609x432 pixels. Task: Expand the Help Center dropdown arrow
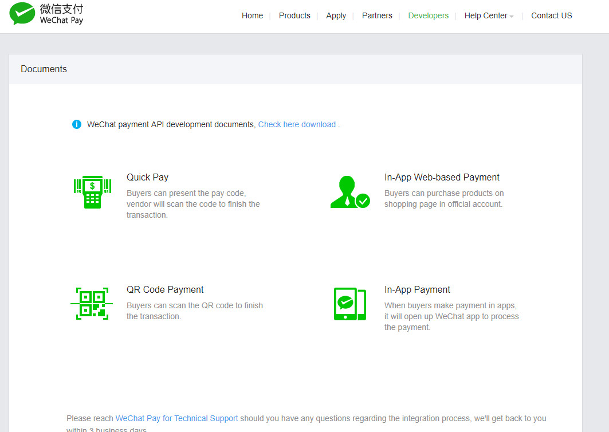pos(512,16)
